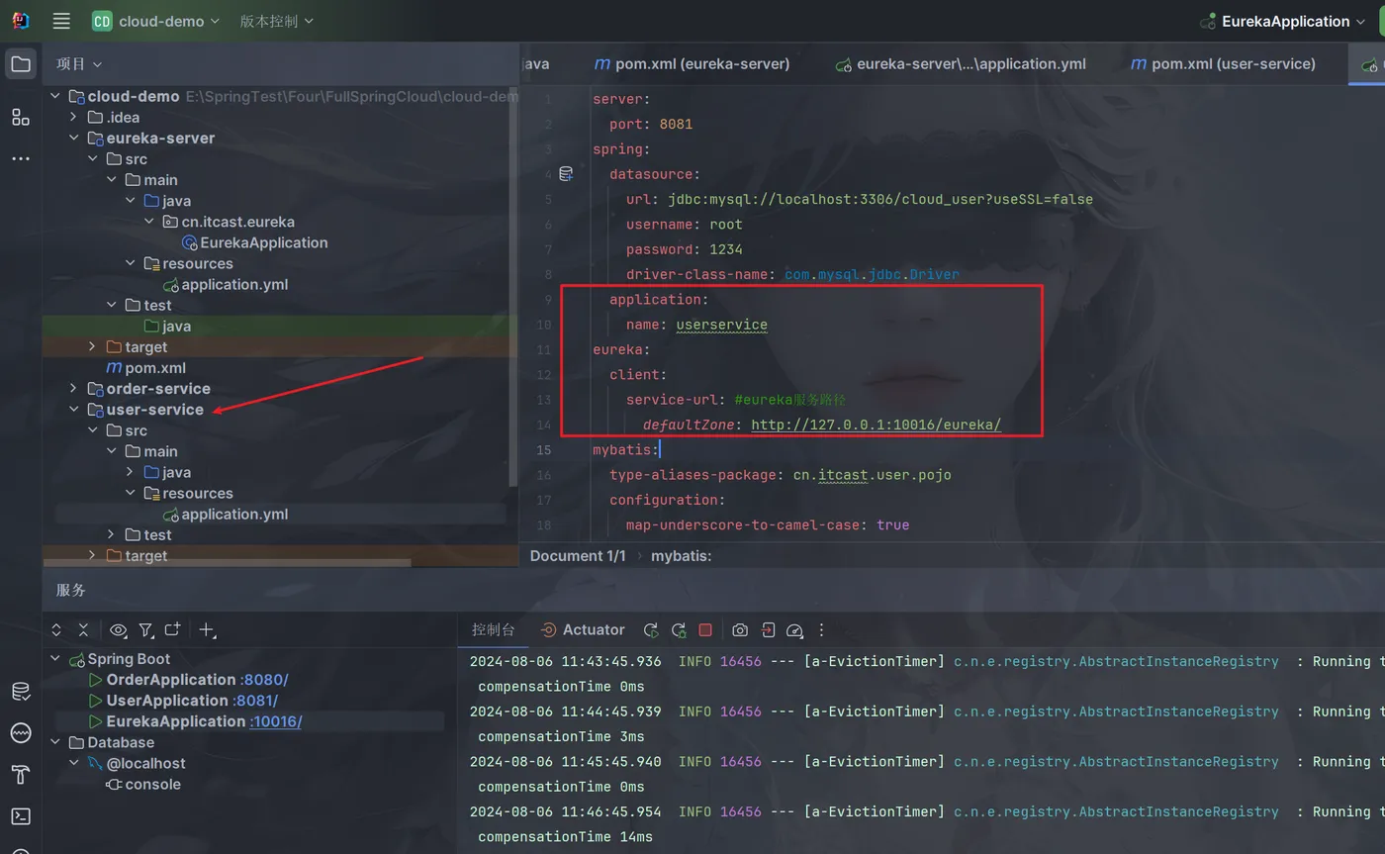
Task: Click Expand All in Services toolbar
Action: coord(56,629)
